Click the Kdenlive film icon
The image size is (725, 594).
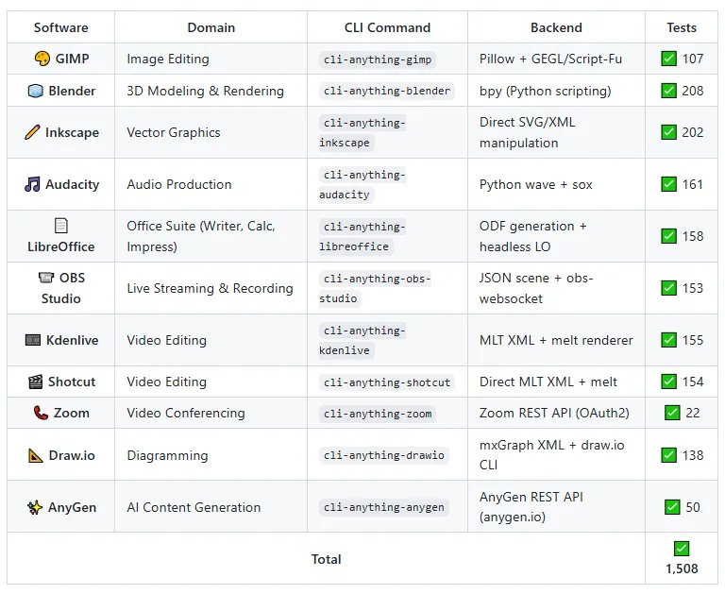[x=33, y=340]
